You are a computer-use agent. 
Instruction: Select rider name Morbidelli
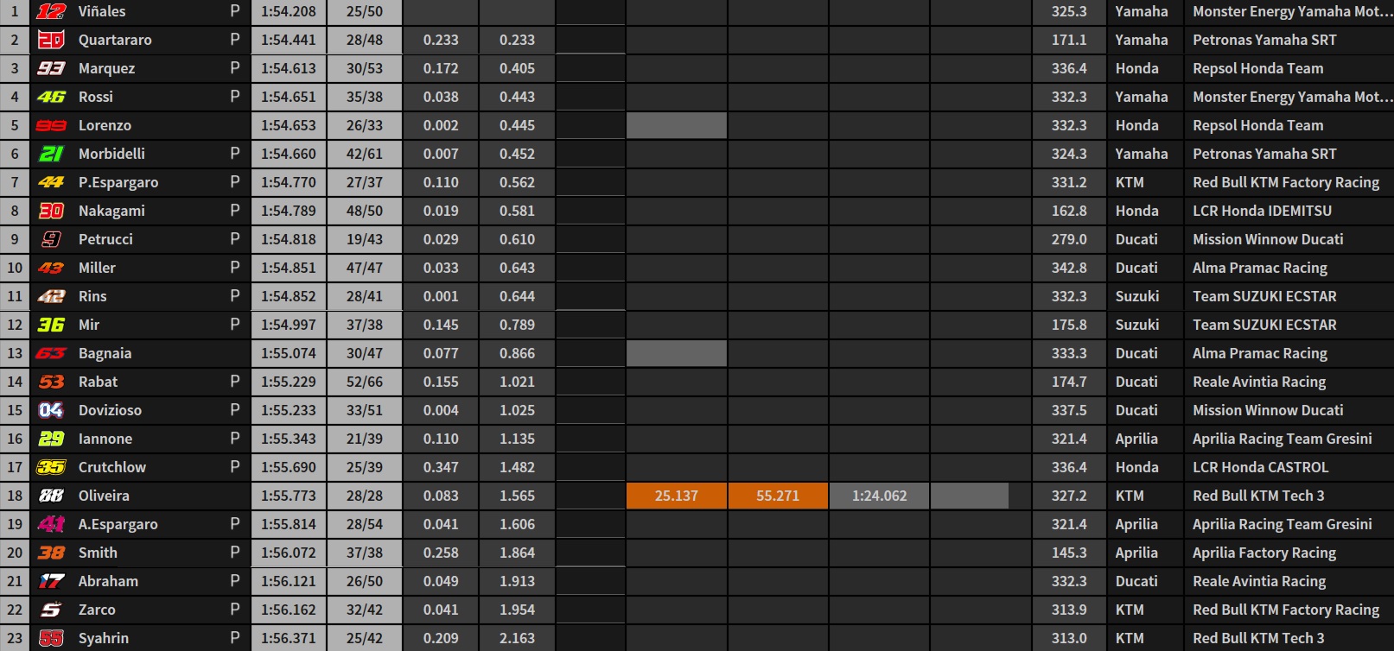(x=111, y=154)
